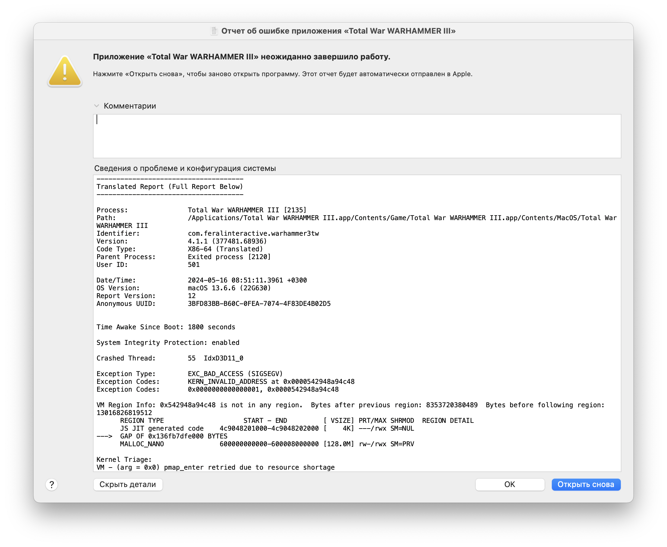Click the Date/Time 2024-05-16 08:51:11 value
Image resolution: width=667 pixels, height=547 pixels.
(x=247, y=280)
